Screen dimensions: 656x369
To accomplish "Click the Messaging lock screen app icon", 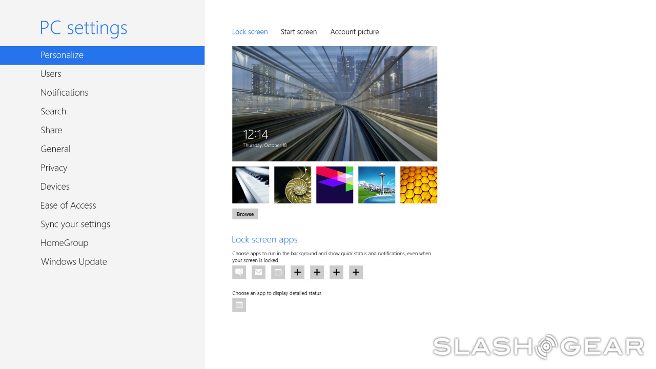I will (x=239, y=272).
